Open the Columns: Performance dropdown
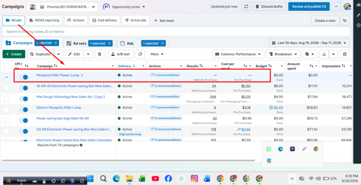 pyautogui.click(x=238, y=54)
